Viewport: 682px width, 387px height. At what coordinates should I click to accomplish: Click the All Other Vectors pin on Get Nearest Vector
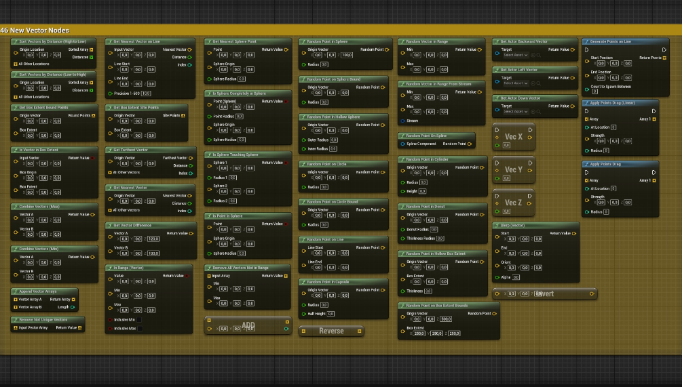click(x=110, y=210)
